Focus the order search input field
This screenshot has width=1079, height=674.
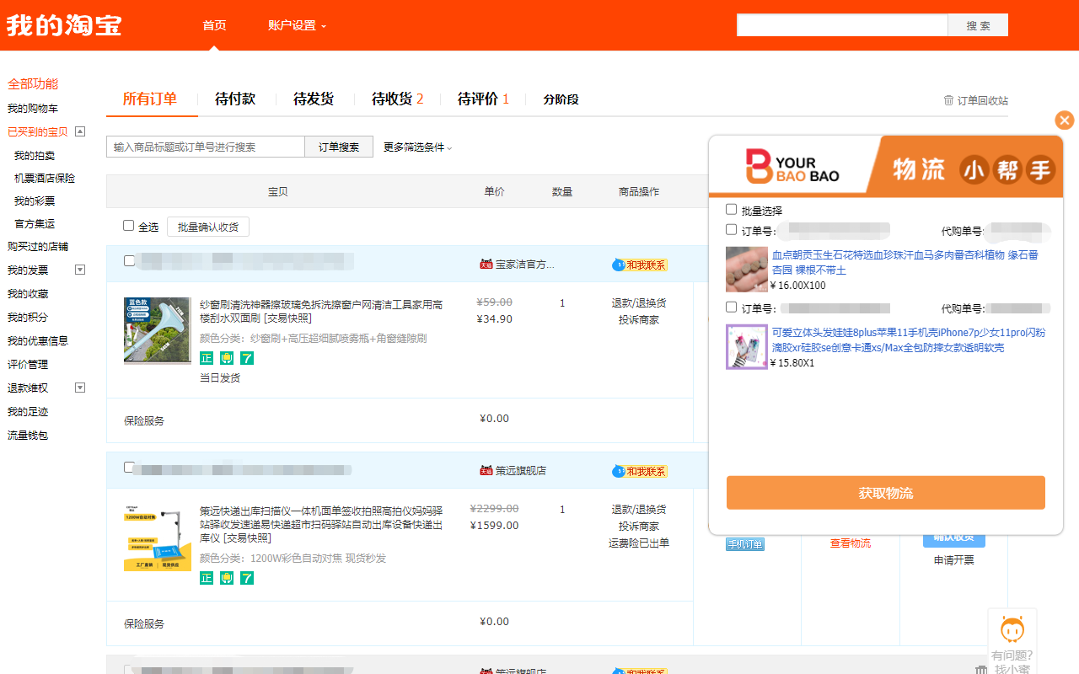pos(206,147)
